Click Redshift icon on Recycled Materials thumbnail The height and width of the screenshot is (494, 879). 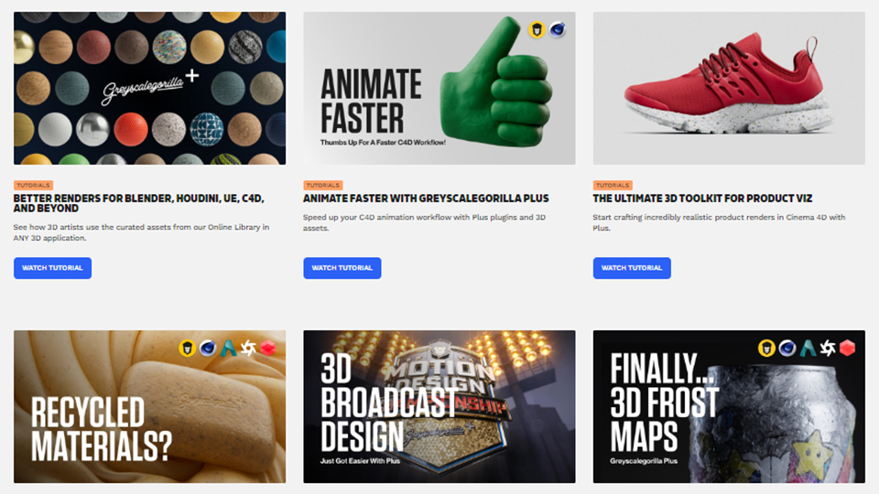[268, 349]
